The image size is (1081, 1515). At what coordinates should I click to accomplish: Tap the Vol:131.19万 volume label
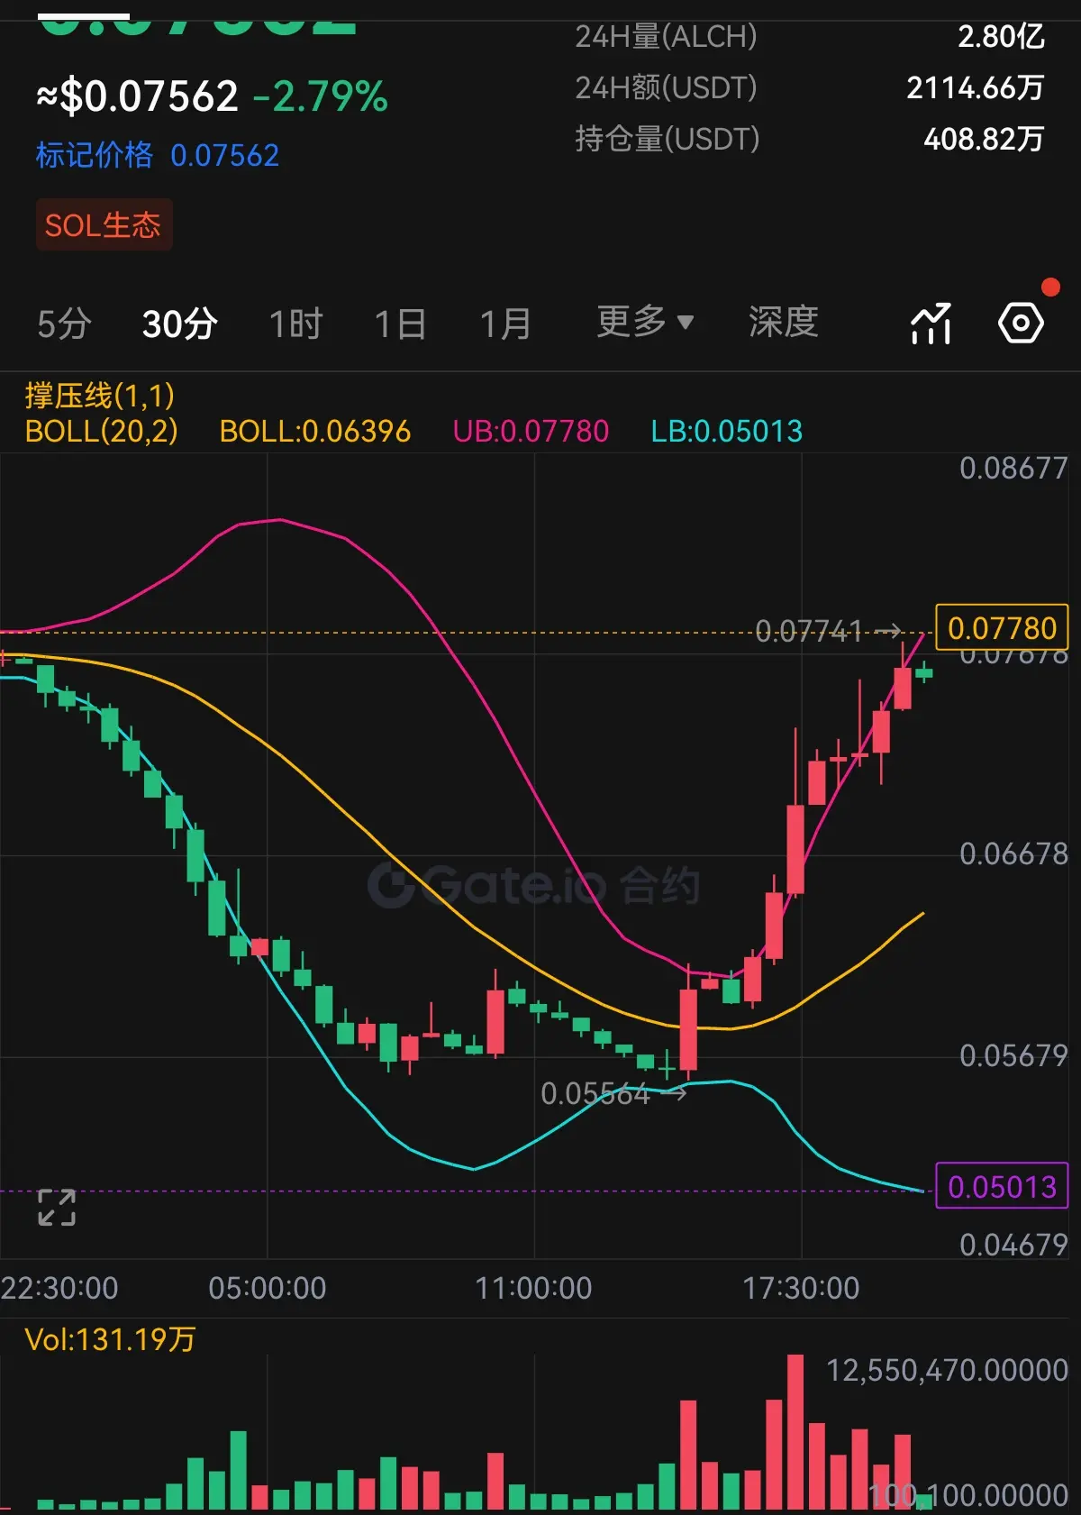click(x=110, y=1339)
